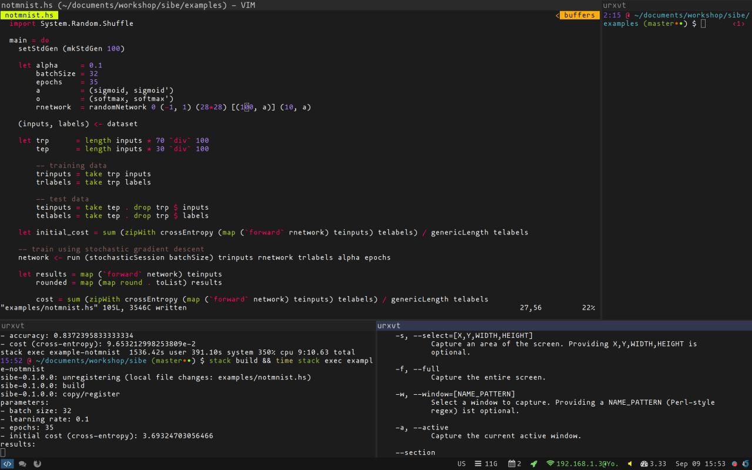
Task: Switch to the chat workspace icon
Action: coord(22,464)
